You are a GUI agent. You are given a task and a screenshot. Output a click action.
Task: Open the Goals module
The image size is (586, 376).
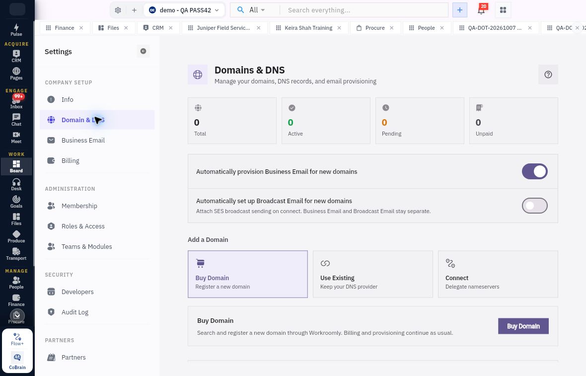click(x=16, y=202)
